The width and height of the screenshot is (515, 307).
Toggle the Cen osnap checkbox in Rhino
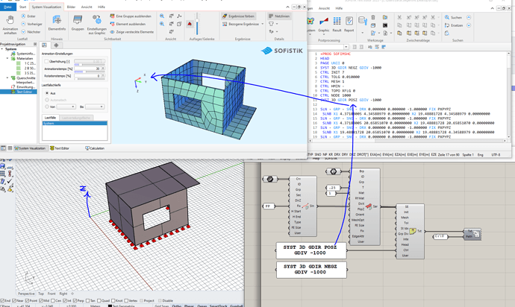tap(51, 300)
